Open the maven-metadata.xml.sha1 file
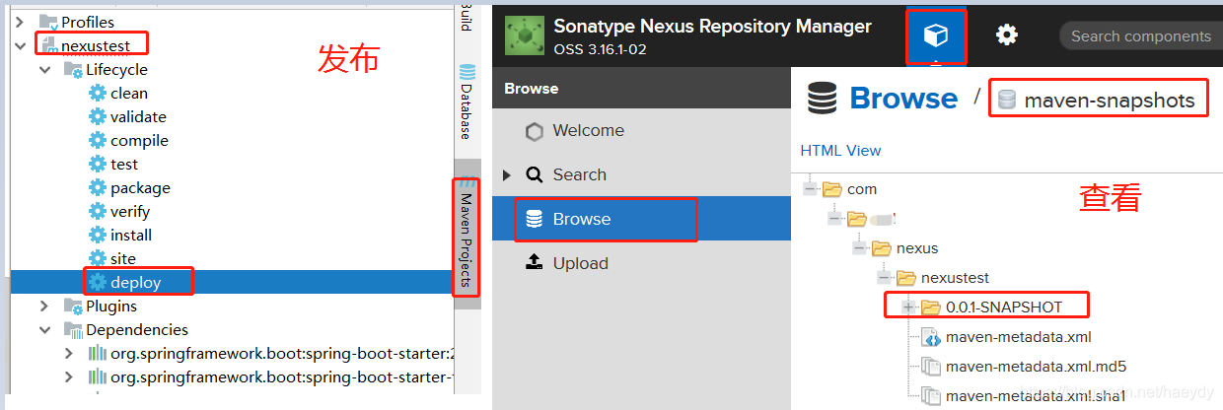Viewport: 1223px width, 410px height. (x=1036, y=396)
